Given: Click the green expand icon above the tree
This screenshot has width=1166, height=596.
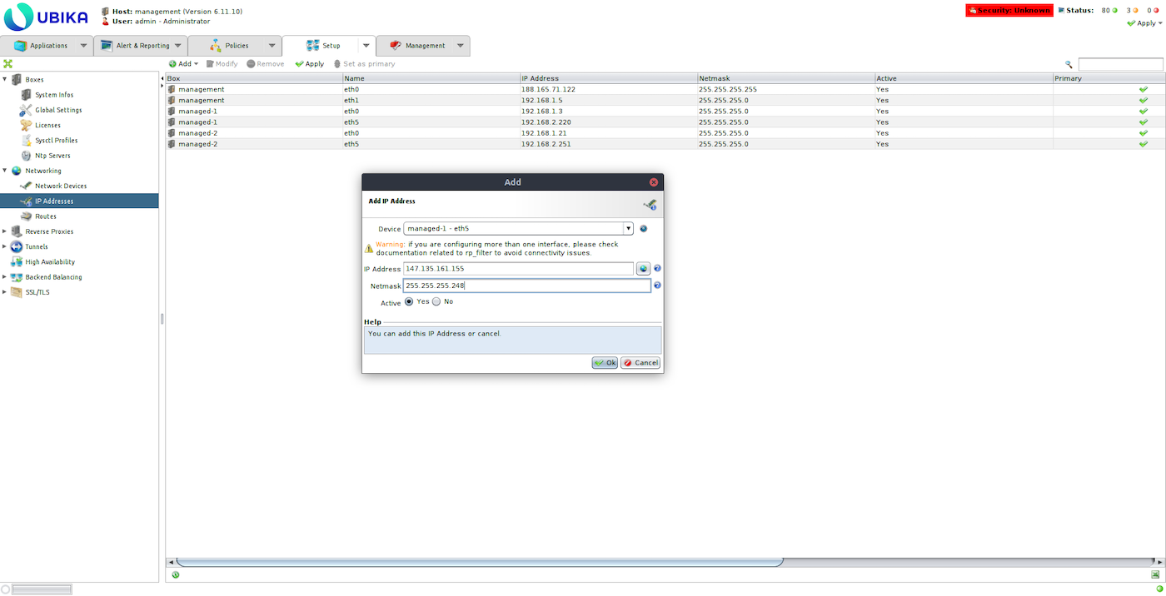Looking at the screenshot, I should click(7, 64).
